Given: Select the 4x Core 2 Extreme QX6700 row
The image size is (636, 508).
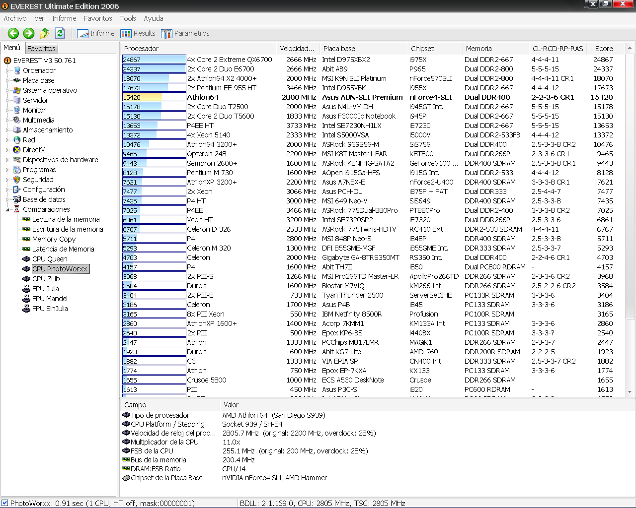Looking at the screenshot, I should coord(373,60).
